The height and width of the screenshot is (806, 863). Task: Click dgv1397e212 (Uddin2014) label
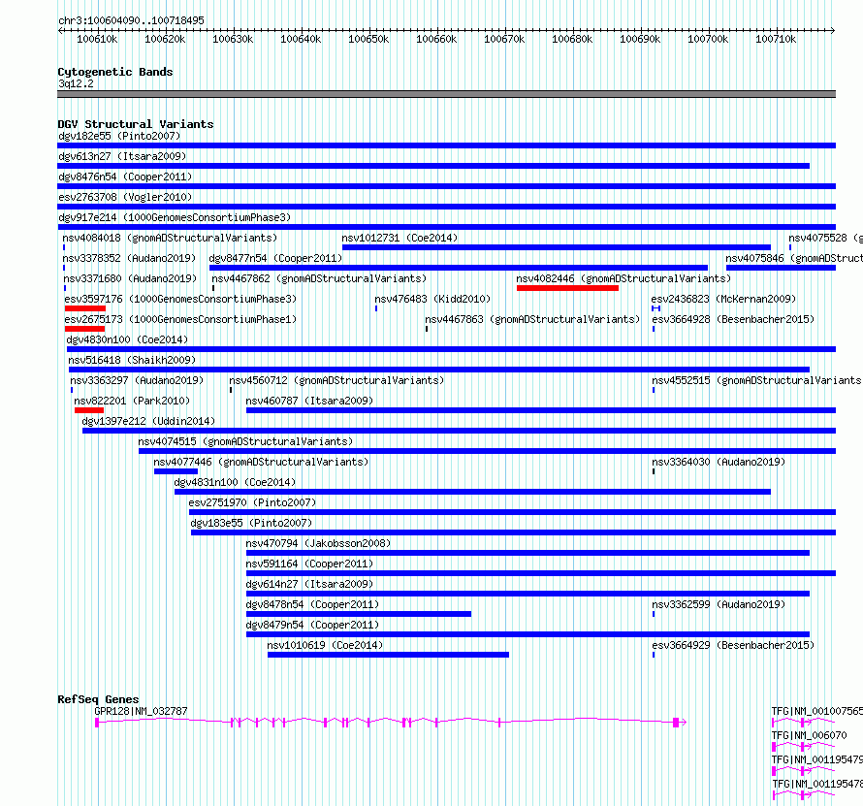[148, 421]
